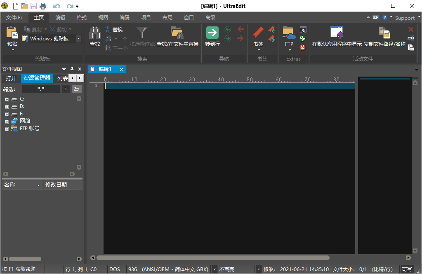Image resolution: width=422 pixels, height=274 pixels.
Task: Launch the UltraCompare (UC) icon
Action: (x=303, y=29)
